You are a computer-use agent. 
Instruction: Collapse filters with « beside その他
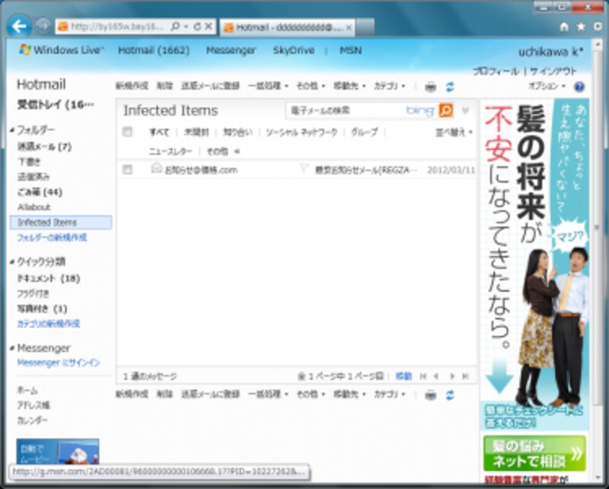[238, 152]
